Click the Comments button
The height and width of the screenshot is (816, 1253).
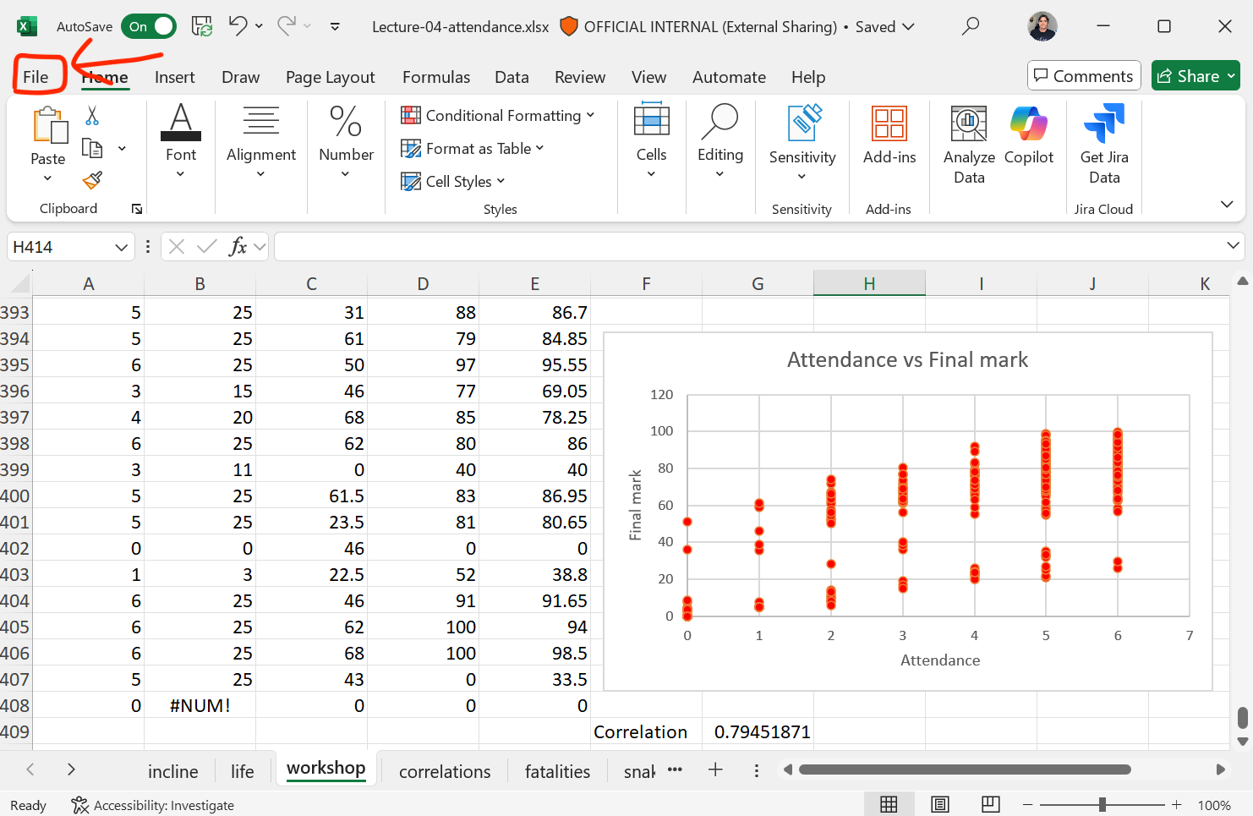[1084, 76]
